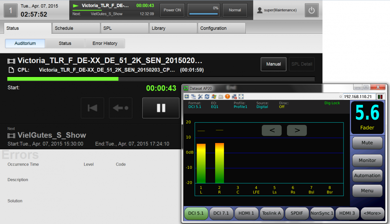Click the Windows flag icon in AP20 toolbar
The height and width of the screenshot is (224, 390).
point(214,97)
